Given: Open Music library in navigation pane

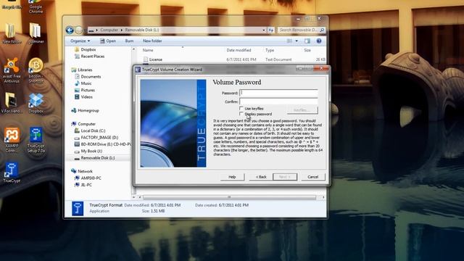Looking at the screenshot, I should pyautogui.click(x=83, y=83).
